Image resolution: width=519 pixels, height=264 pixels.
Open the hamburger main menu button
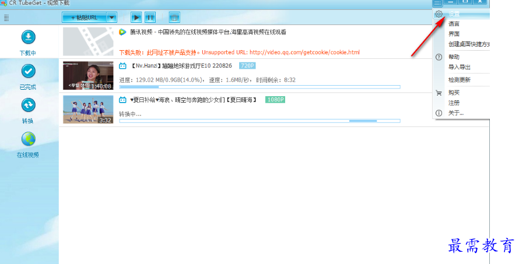coord(437,3)
